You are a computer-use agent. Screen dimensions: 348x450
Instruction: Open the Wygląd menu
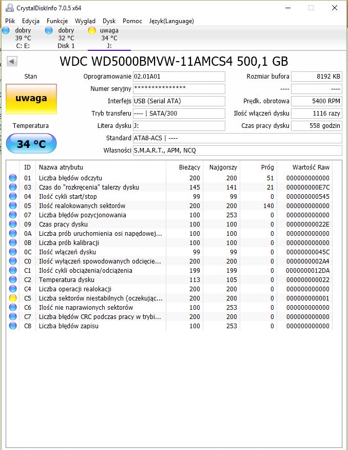[85, 21]
